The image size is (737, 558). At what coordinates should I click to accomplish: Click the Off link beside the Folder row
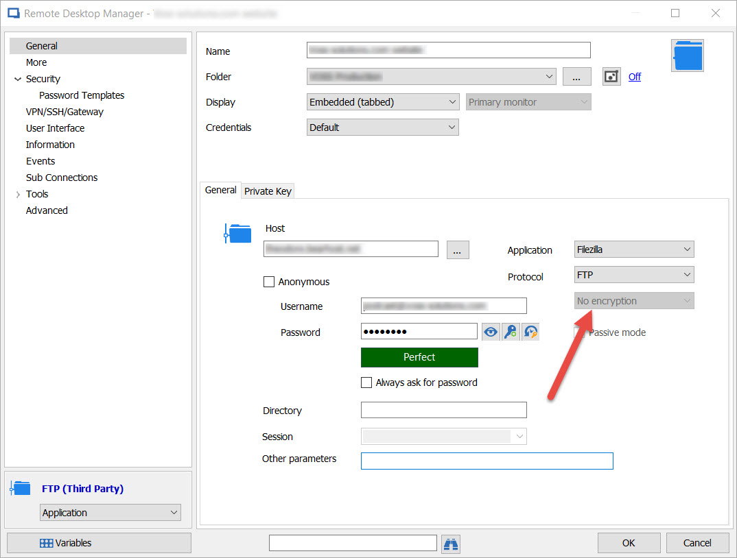(634, 76)
